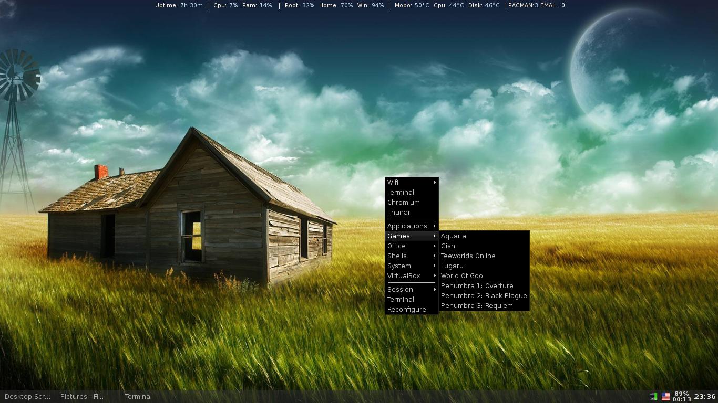Switch to the Terminal taskbar window
The height and width of the screenshot is (403, 718).
click(x=138, y=397)
